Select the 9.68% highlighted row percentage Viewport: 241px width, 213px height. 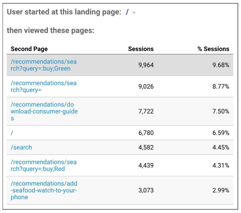(221, 65)
